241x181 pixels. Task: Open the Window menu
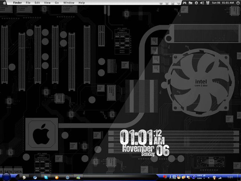click(x=69, y=3)
